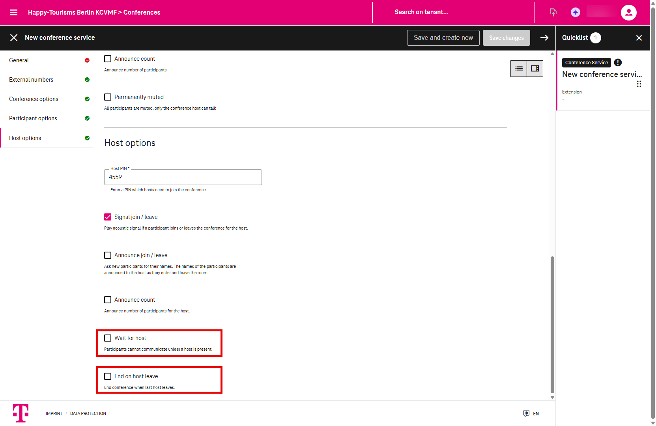Click the user profile avatar icon

coord(628,12)
